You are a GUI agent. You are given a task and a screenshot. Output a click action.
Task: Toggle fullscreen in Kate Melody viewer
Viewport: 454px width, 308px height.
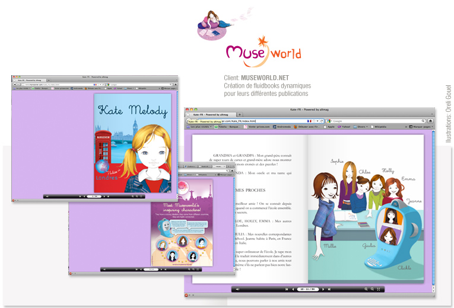[x=142, y=197]
